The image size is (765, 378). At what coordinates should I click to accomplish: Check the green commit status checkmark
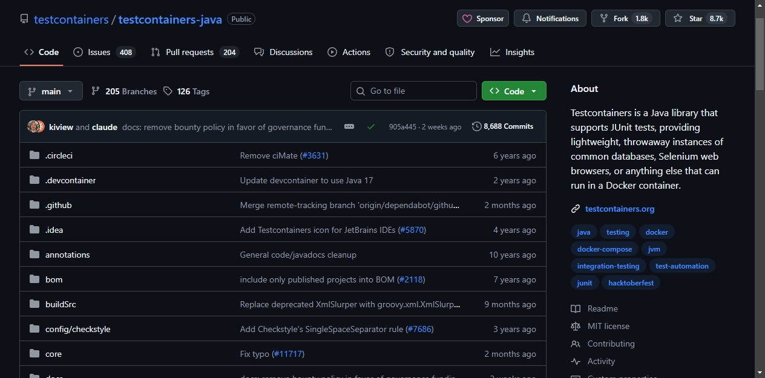[371, 126]
